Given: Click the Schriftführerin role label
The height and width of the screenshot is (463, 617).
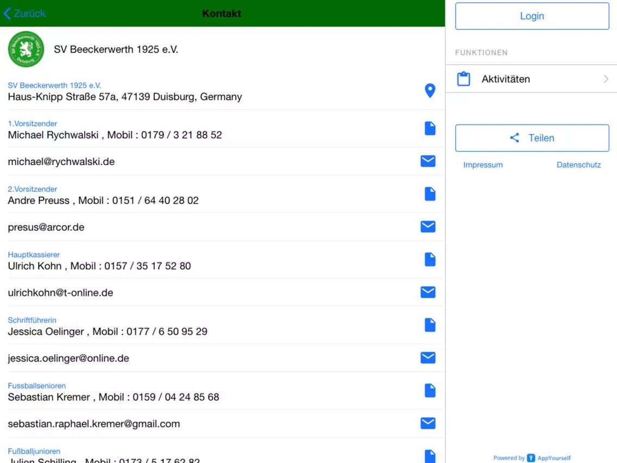Looking at the screenshot, I should click(x=32, y=320).
